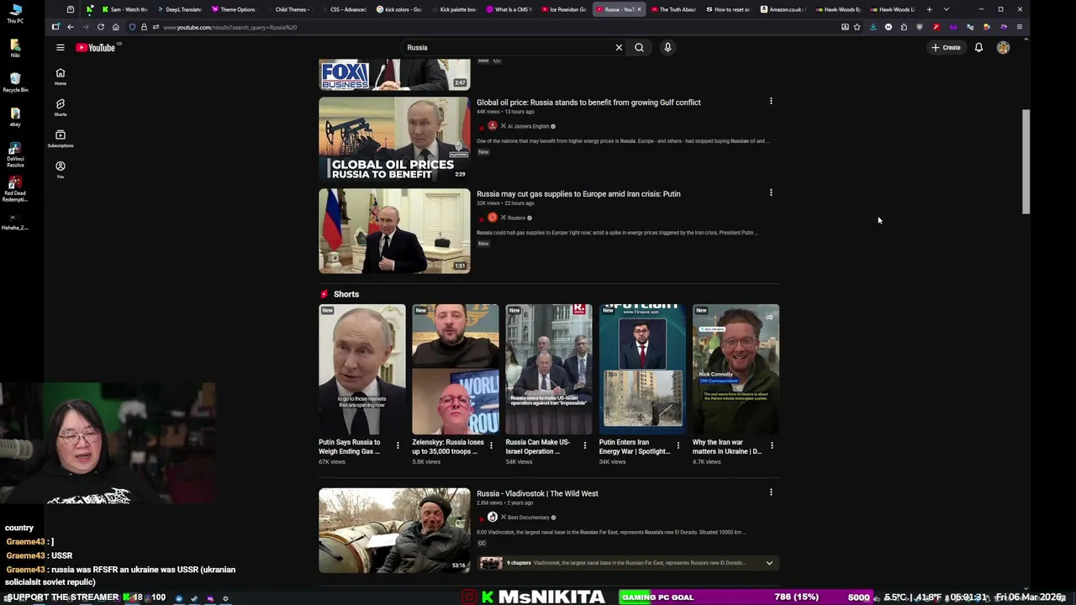Screen dimensions: 1076x605
Task: Switch to the Amazon.co.uk tab
Action: pyautogui.click(x=783, y=9)
